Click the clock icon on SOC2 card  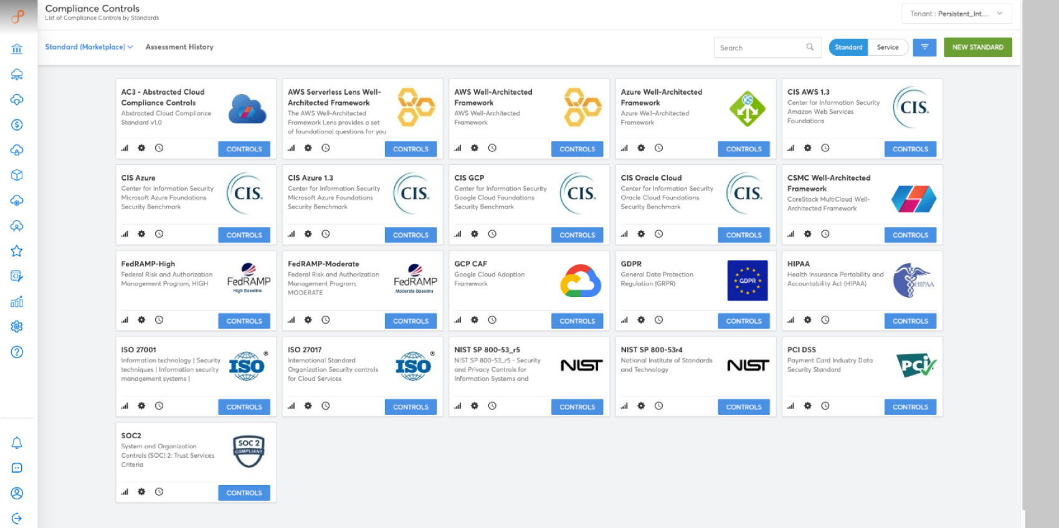coord(159,492)
